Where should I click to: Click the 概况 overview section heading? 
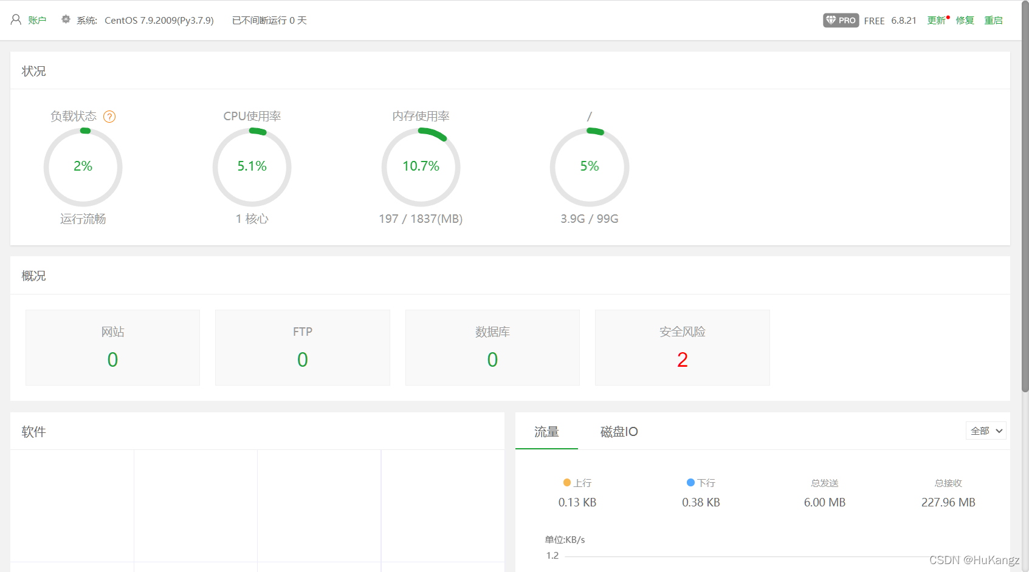33,276
